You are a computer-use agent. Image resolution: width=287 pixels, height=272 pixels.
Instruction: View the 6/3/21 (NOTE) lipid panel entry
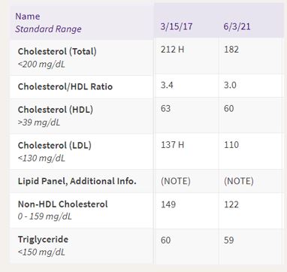click(x=238, y=181)
